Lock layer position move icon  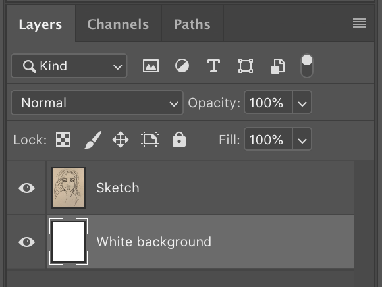click(121, 140)
